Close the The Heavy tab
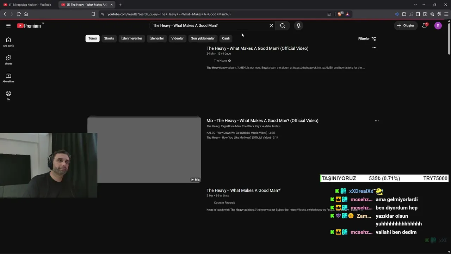The width and height of the screenshot is (451, 254). [111, 5]
